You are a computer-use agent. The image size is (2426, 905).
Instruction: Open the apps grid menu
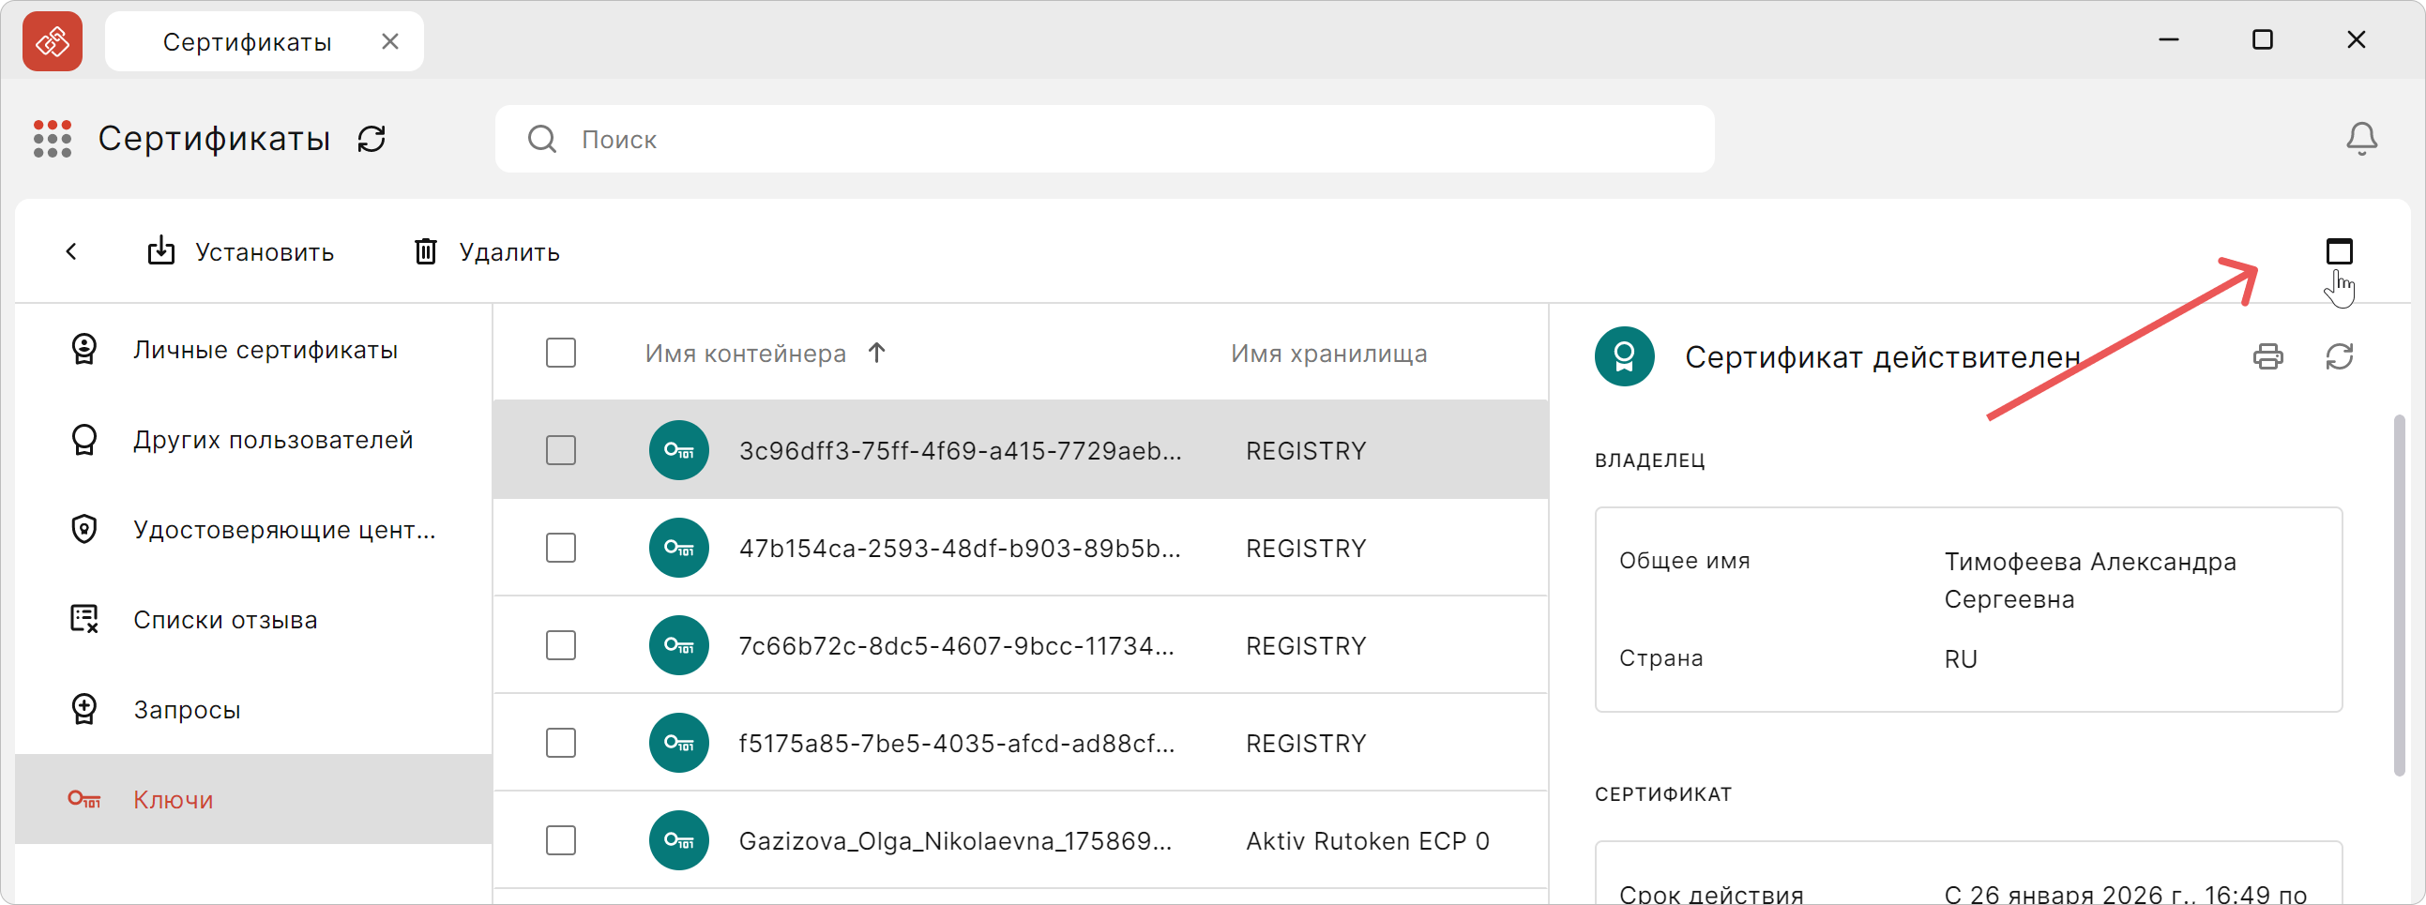pyautogui.click(x=53, y=139)
